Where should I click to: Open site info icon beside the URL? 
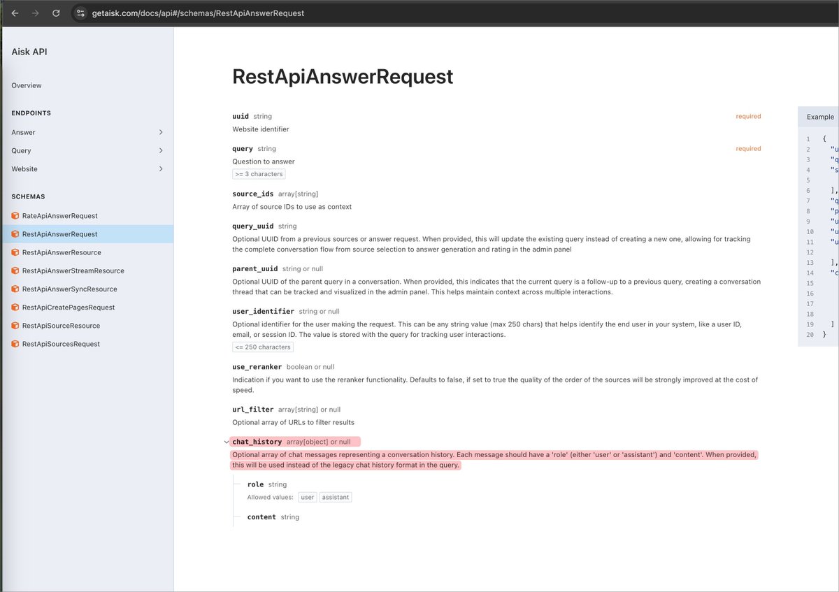pos(80,13)
